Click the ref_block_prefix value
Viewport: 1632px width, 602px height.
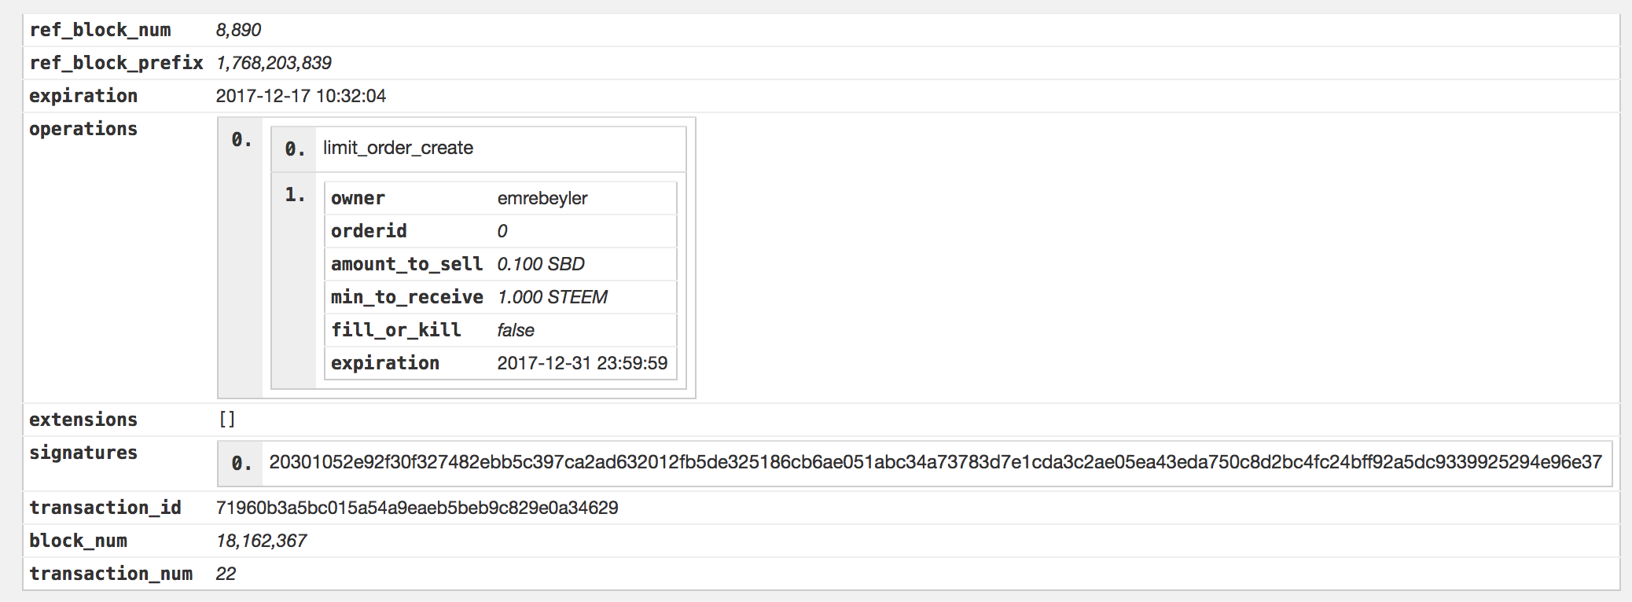pyautogui.click(x=274, y=63)
